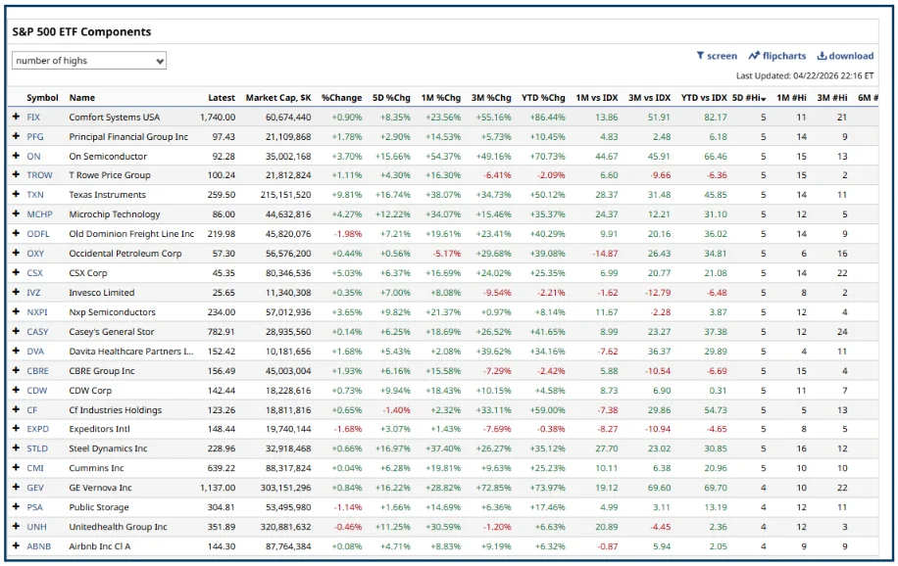This screenshot has height=566, width=898.
Task: Select the Texas Instruments name cell
Action: (107, 195)
